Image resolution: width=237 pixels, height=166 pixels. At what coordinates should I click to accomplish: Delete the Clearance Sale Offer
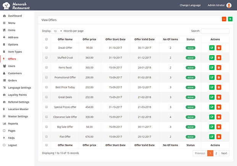pos(219,117)
